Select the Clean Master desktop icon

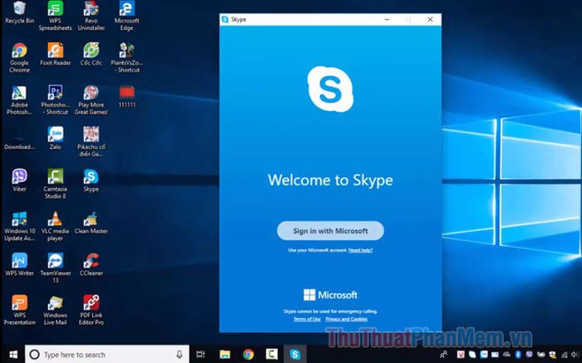pos(91,222)
